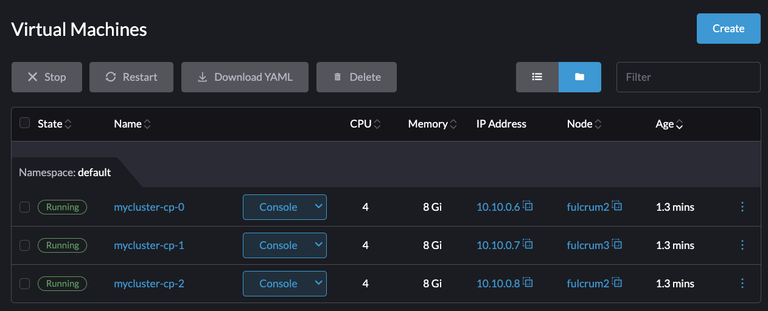The width and height of the screenshot is (768, 311).
Task: Select all virtual machines checkbox
Action: coord(25,123)
